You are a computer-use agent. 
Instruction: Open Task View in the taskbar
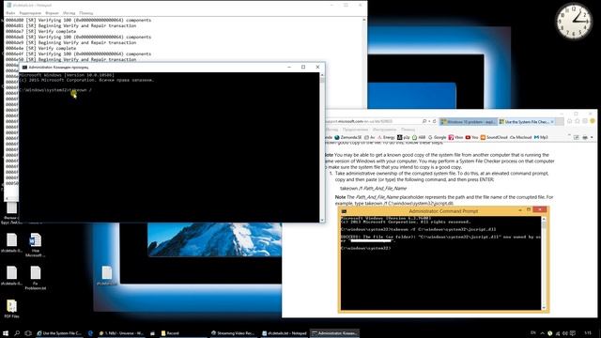(x=28, y=333)
